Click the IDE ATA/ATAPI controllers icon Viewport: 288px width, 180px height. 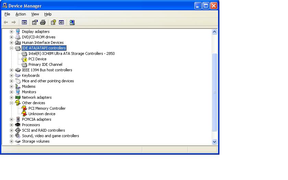[x=18, y=48]
